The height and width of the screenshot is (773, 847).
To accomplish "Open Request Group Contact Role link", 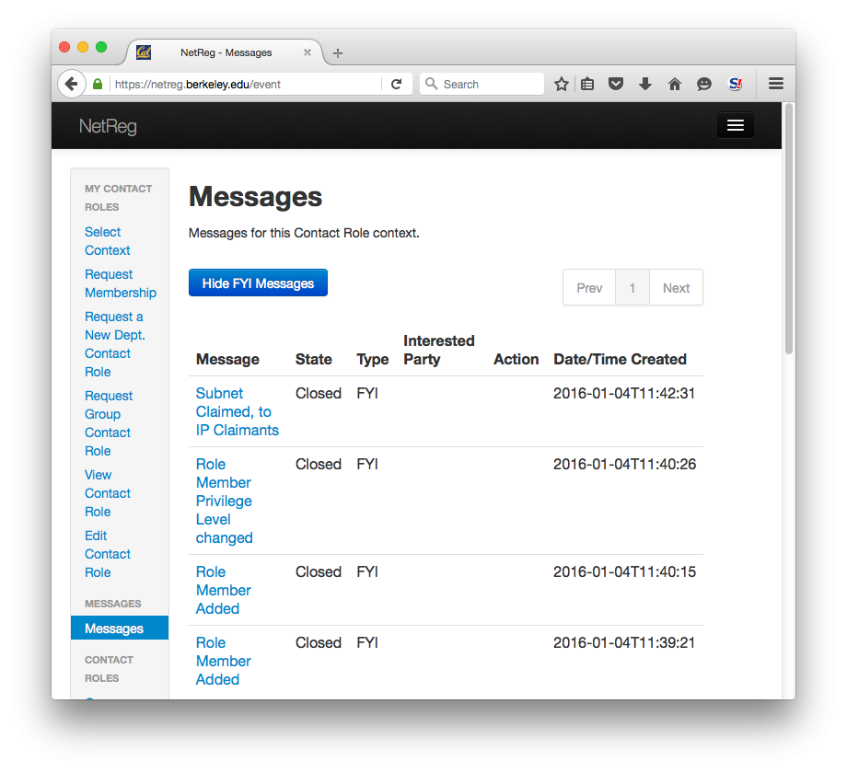I will point(108,423).
